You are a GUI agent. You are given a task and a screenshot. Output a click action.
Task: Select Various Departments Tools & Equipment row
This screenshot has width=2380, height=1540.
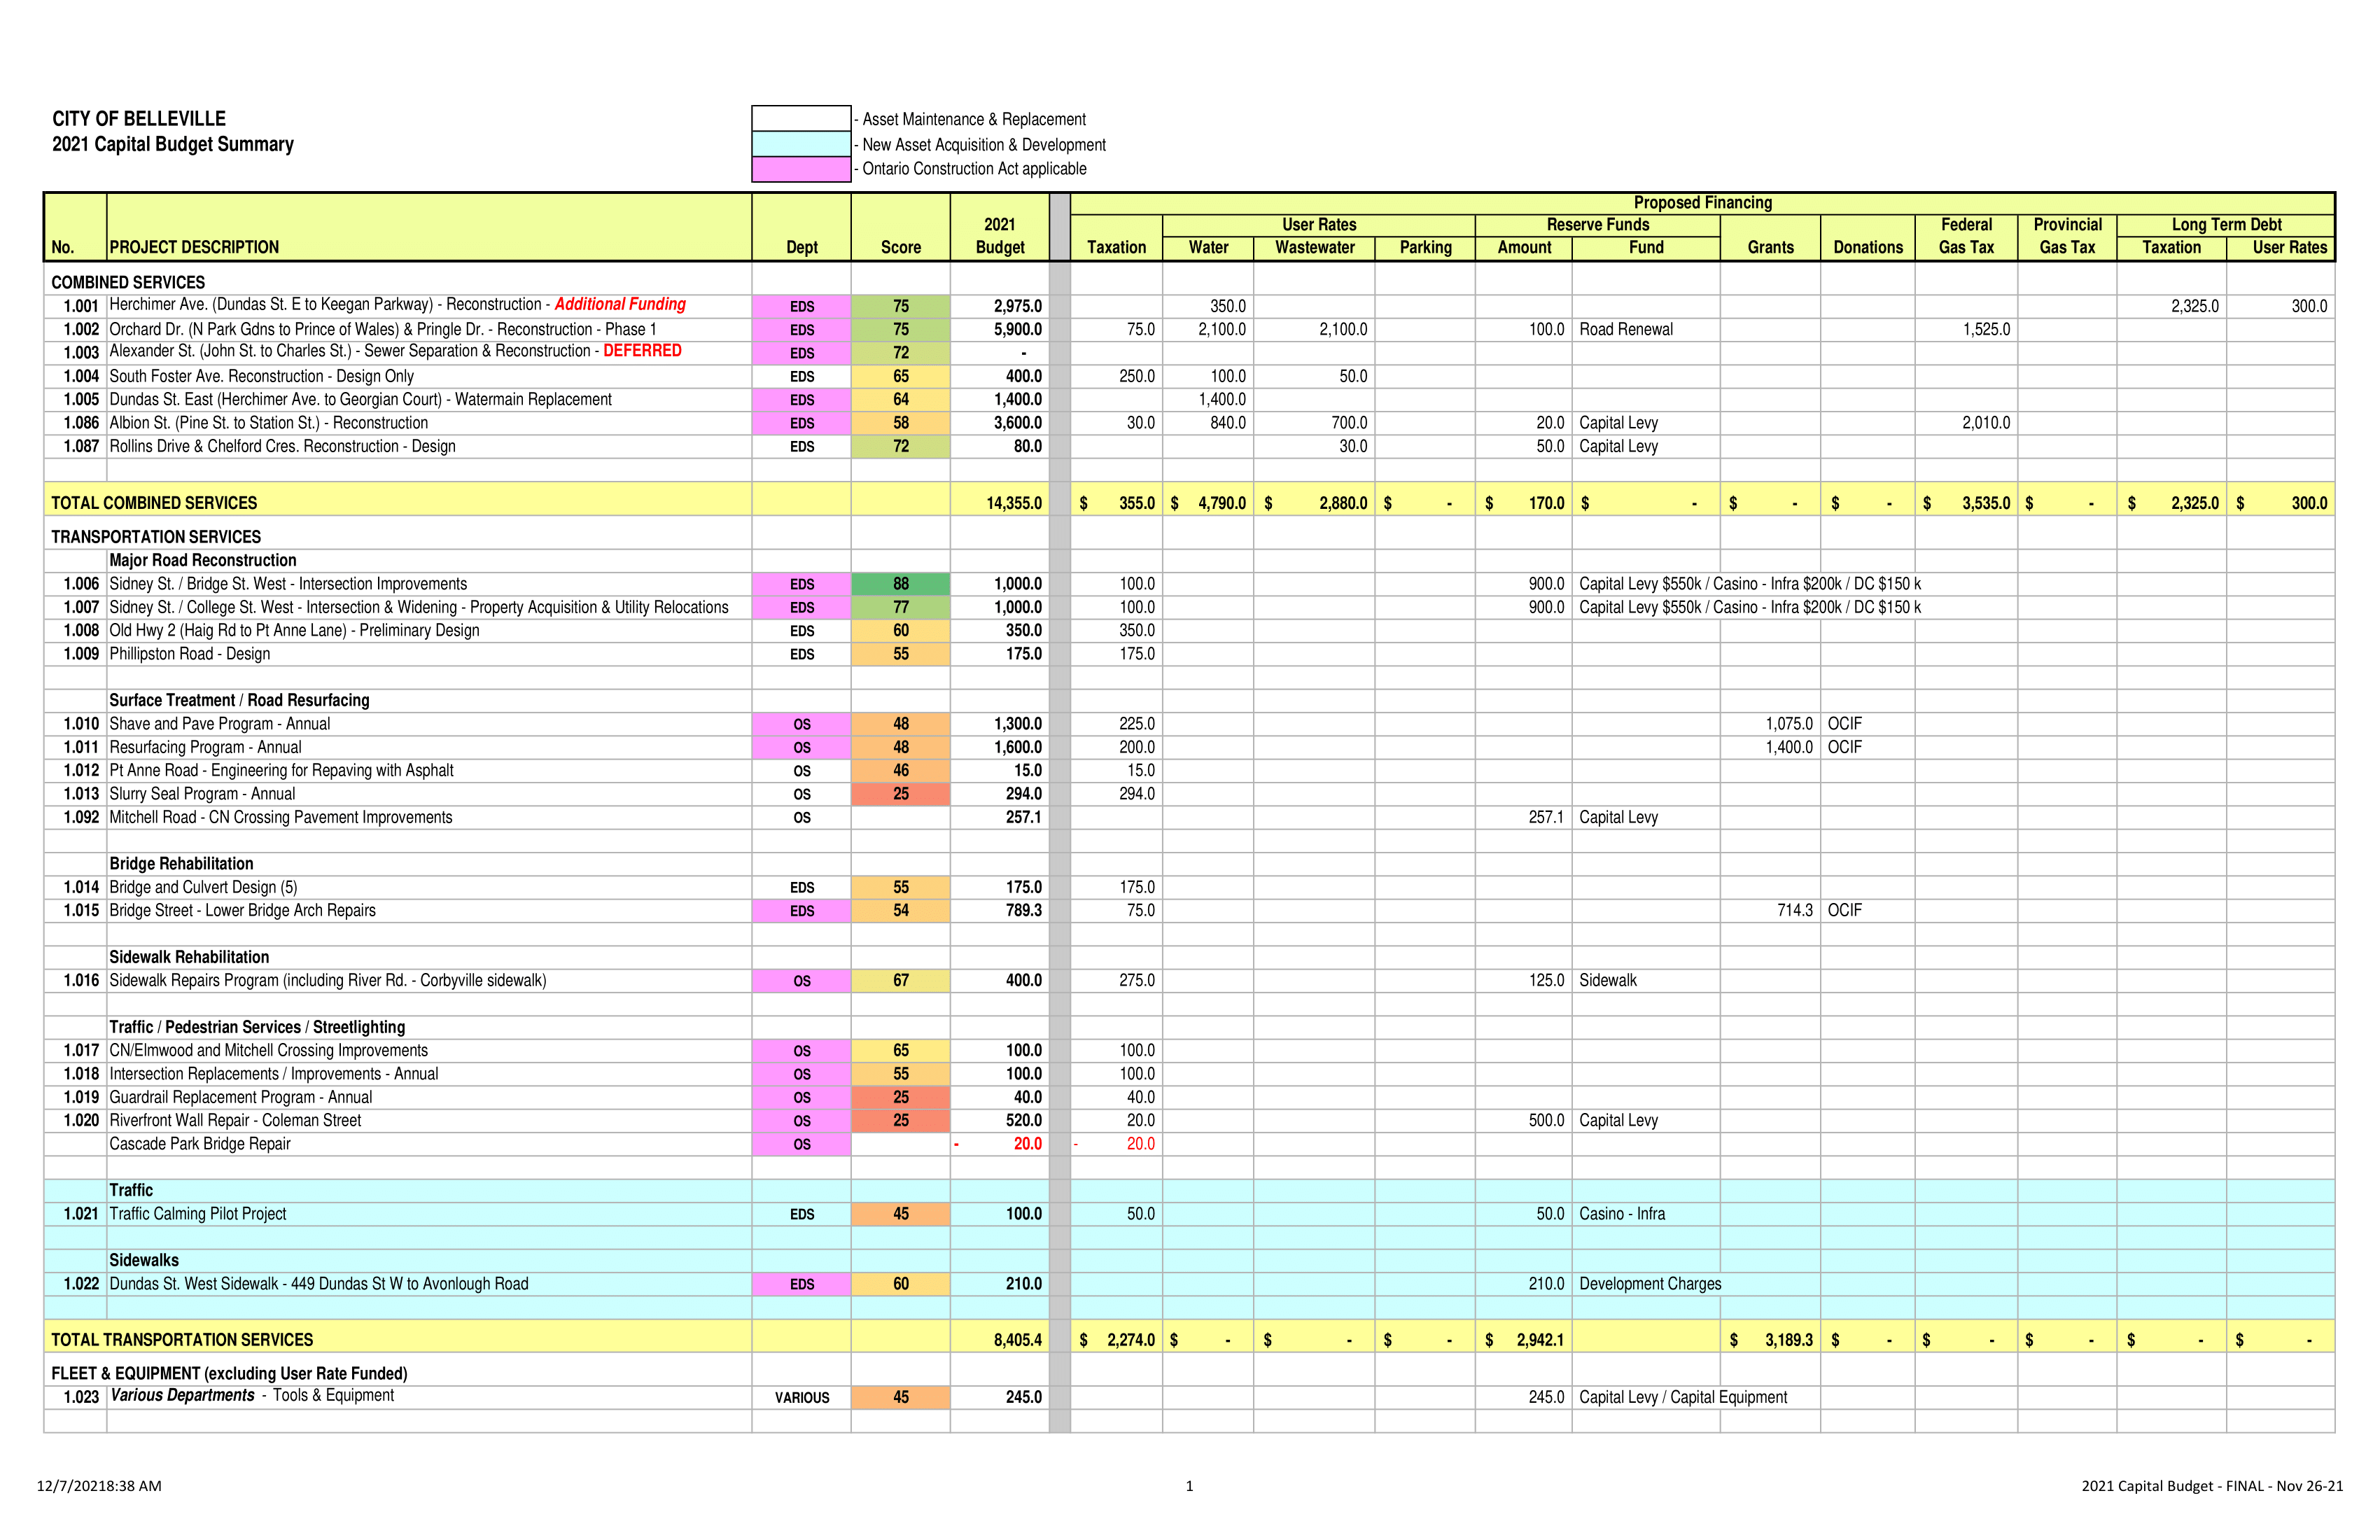click(x=252, y=1395)
